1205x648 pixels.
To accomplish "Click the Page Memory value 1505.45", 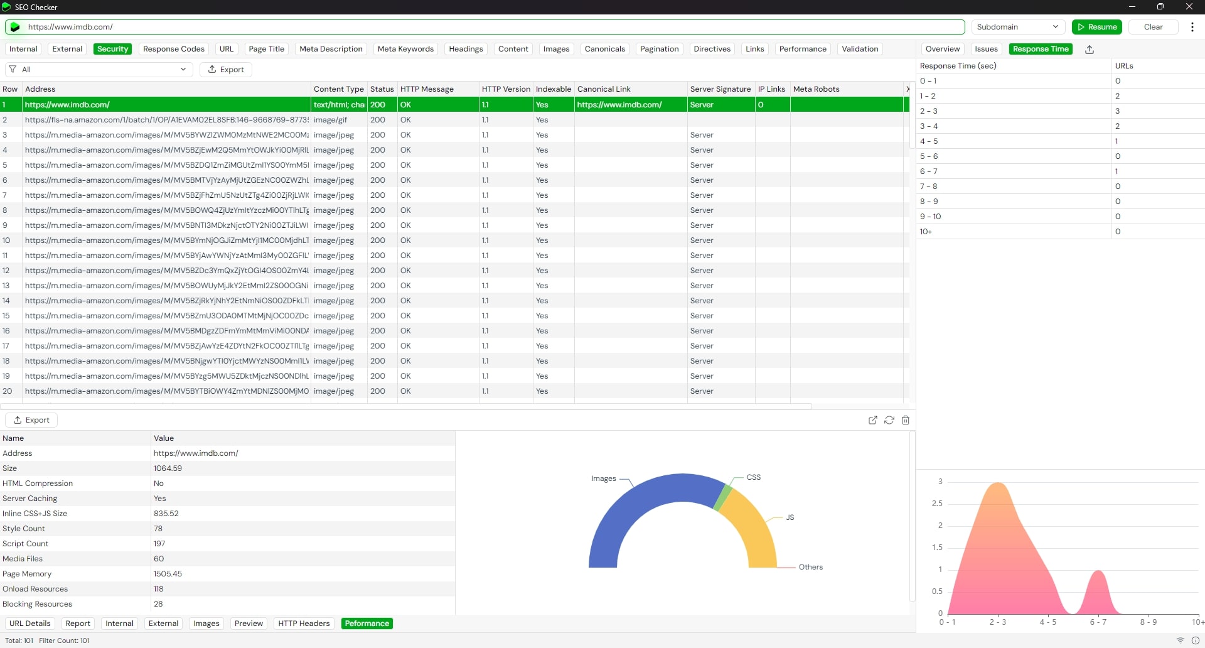I will point(168,574).
